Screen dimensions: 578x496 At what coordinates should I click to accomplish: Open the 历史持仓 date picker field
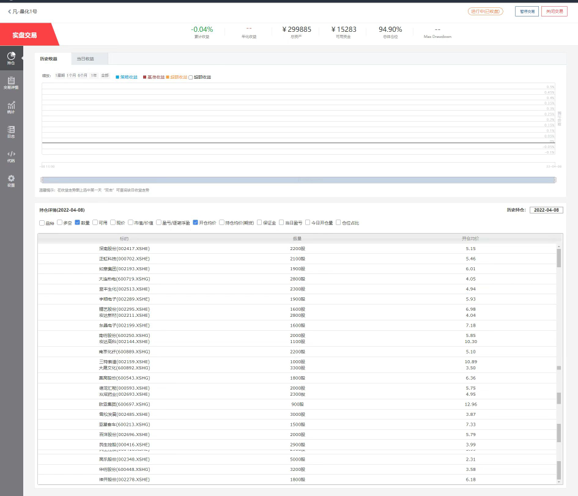[x=546, y=210]
